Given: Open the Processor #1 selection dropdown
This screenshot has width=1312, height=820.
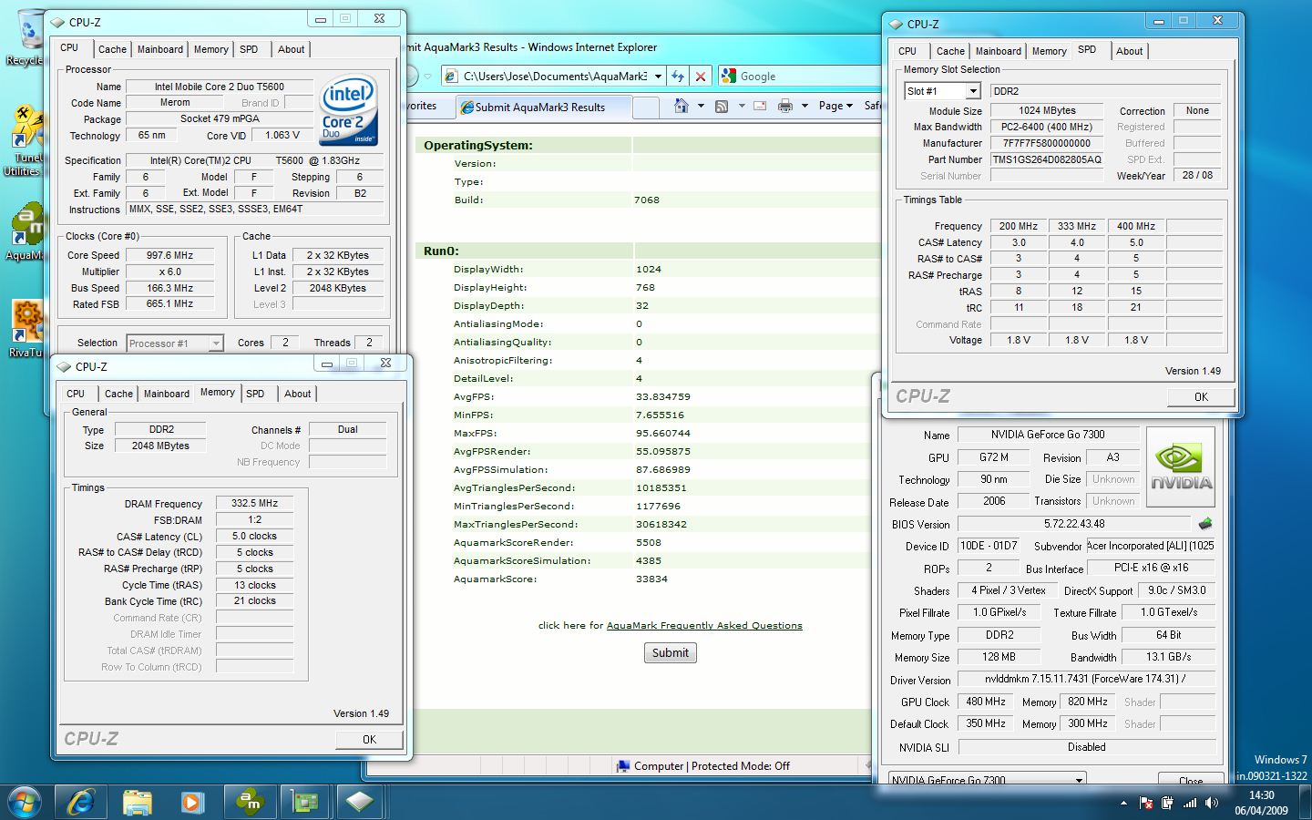Looking at the screenshot, I should pos(216,343).
